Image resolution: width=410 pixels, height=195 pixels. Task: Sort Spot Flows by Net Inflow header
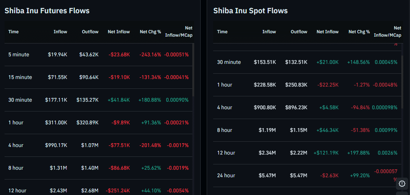point(327,32)
